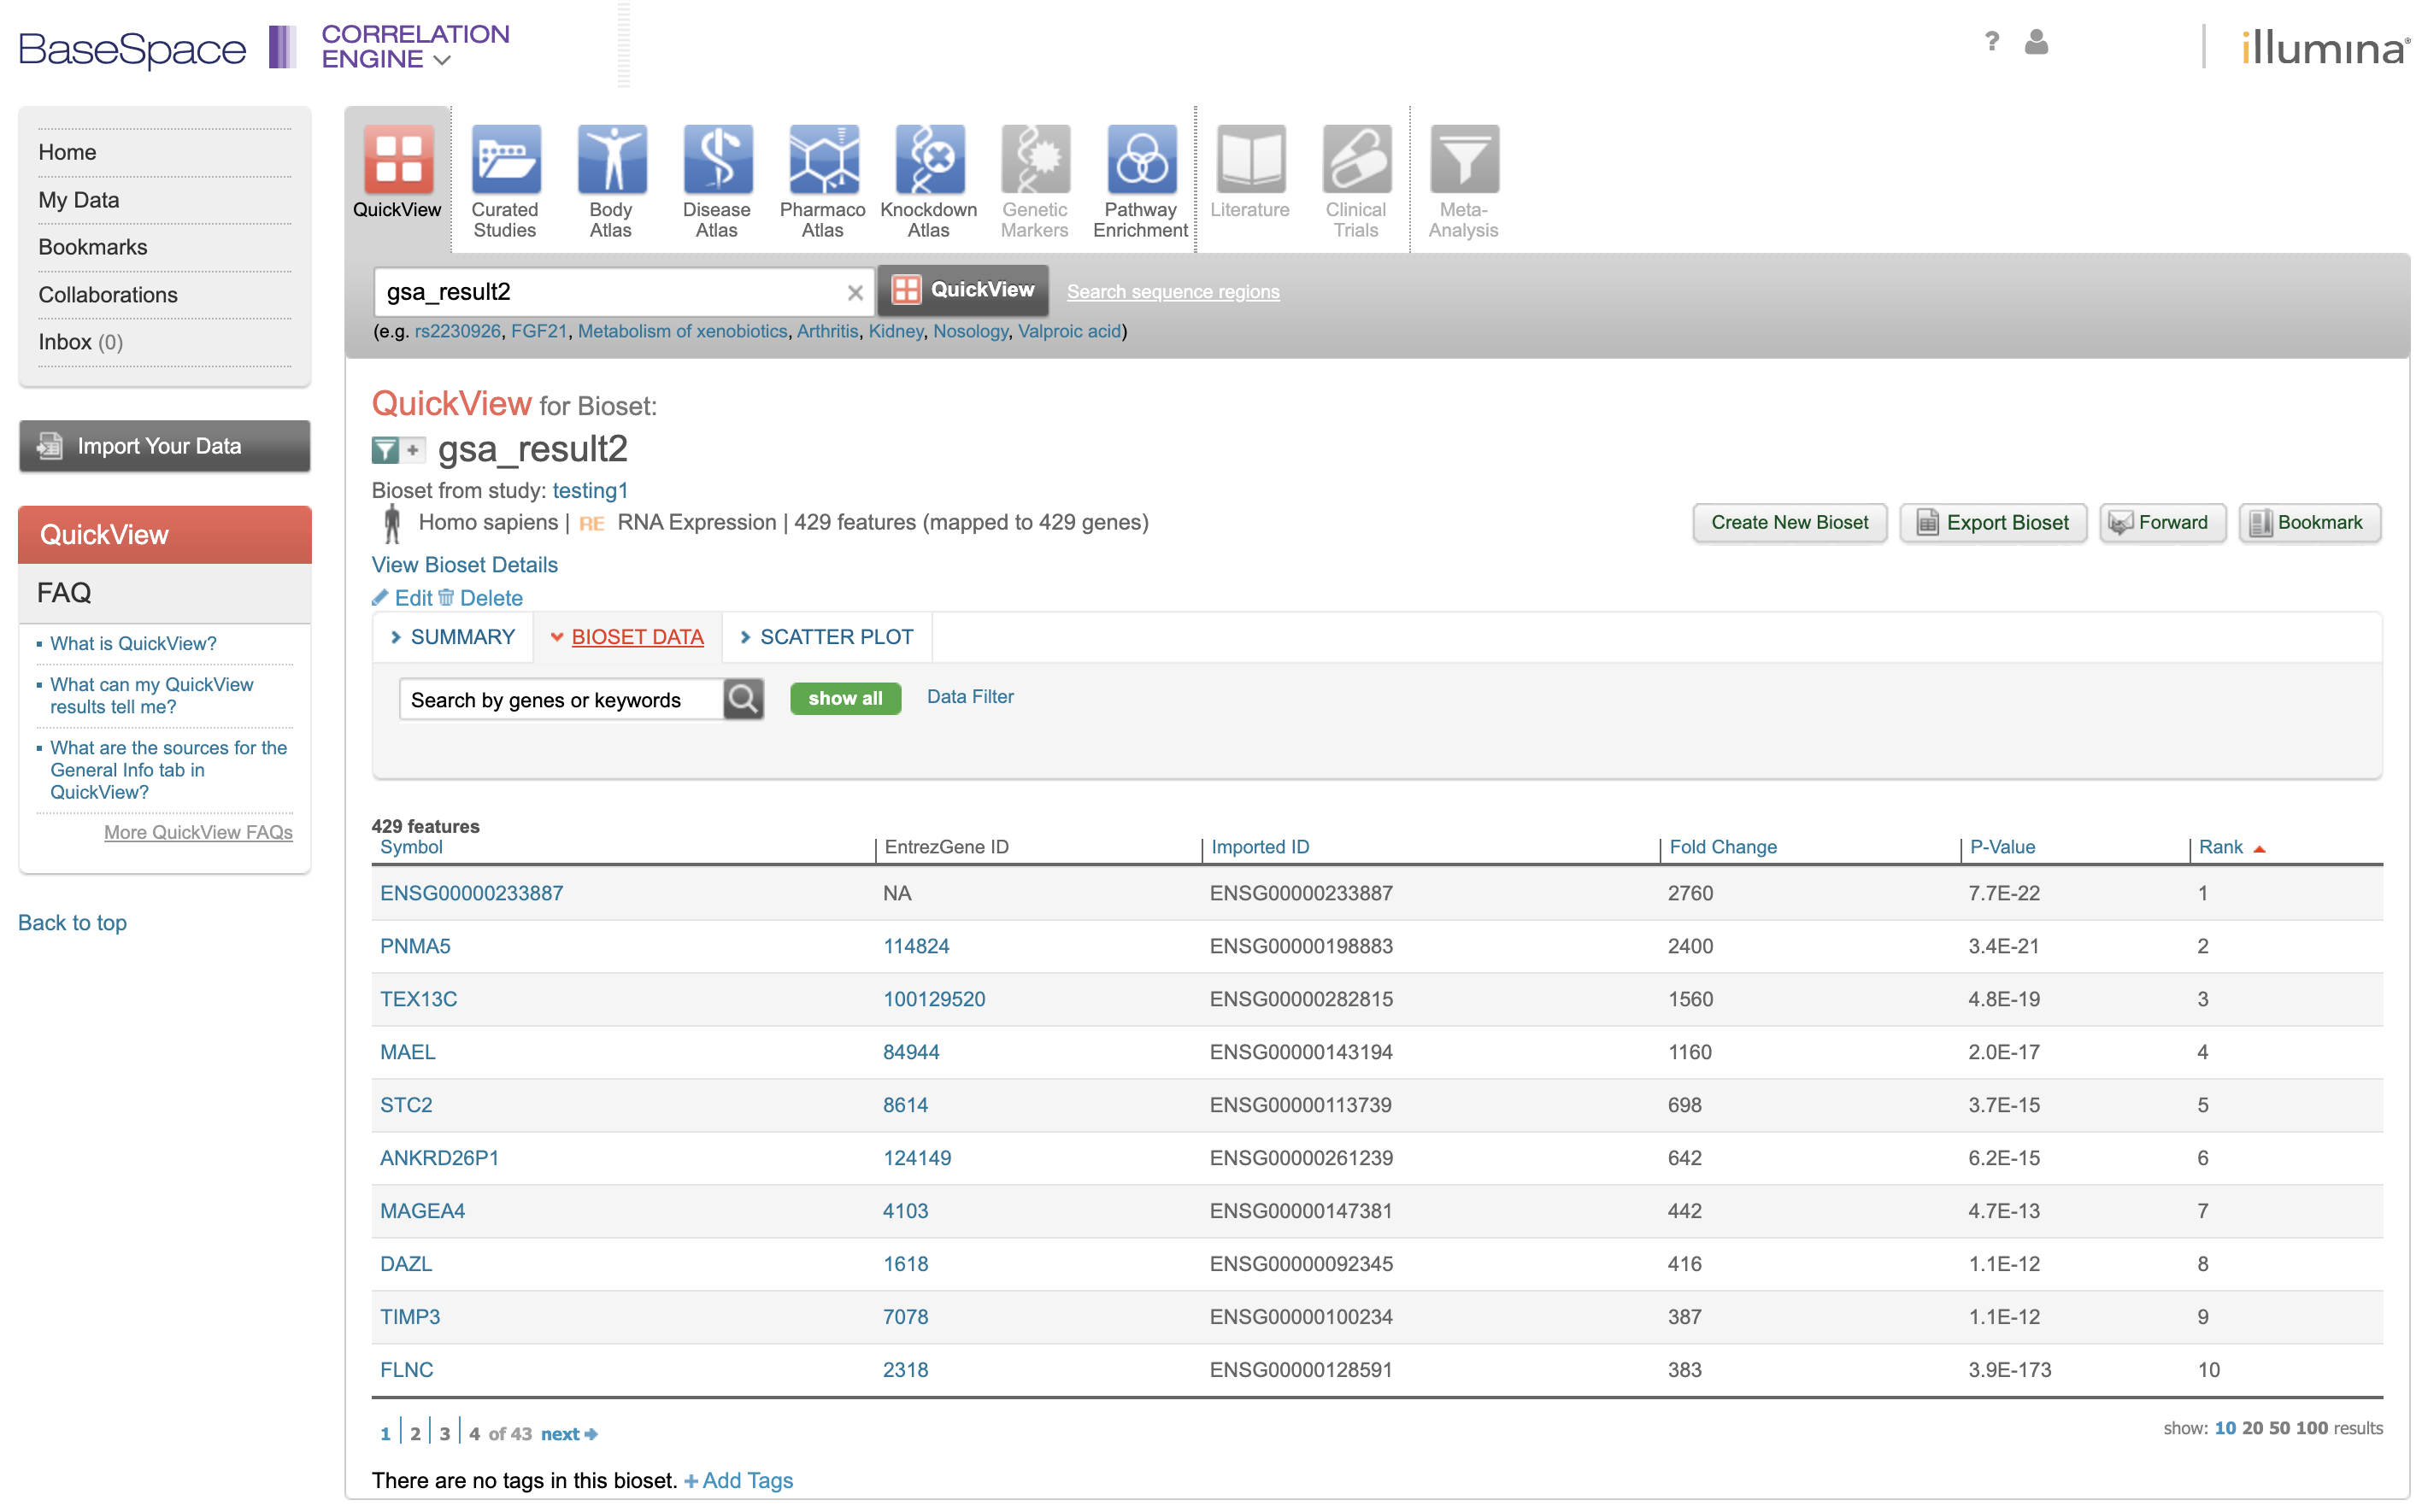Open the Curated Studies icon
This screenshot has height=1512, width=2422.
click(505, 160)
